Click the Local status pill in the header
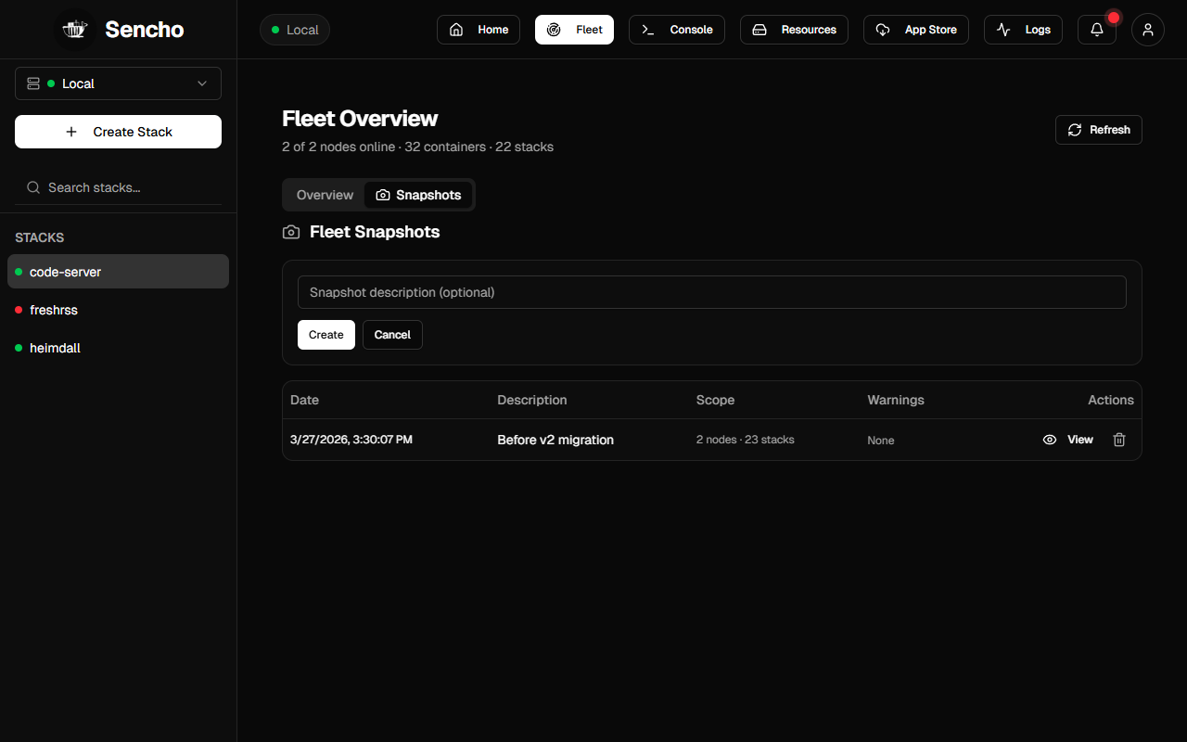Viewport: 1187px width, 742px height. click(295, 30)
